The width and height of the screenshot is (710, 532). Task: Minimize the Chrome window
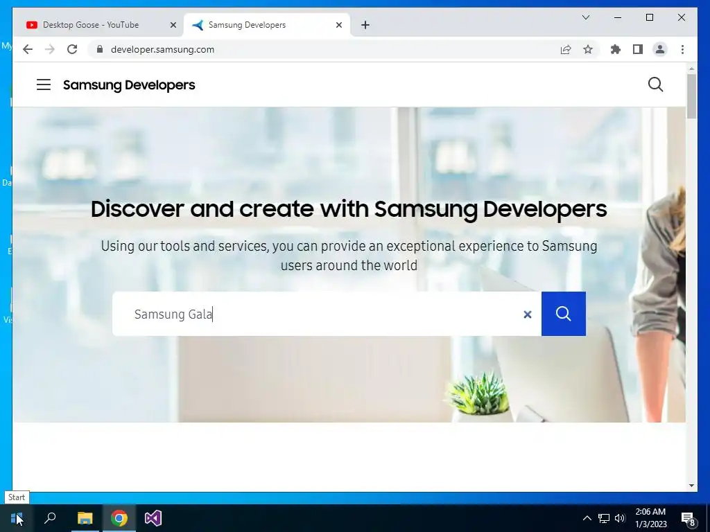click(x=618, y=17)
